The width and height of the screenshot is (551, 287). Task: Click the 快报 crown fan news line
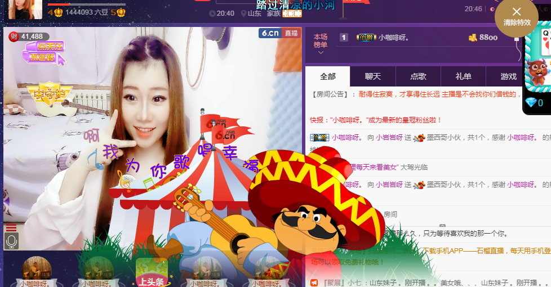[375, 120]
